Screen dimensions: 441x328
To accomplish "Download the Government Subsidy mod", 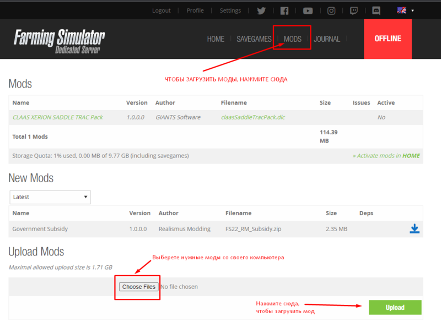I will tap(415, 228).
